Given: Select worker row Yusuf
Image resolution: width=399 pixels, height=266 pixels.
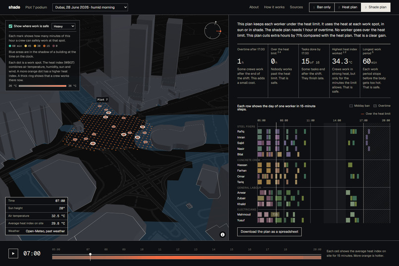Looking at the screenshot, I should [x=313, y=220].
